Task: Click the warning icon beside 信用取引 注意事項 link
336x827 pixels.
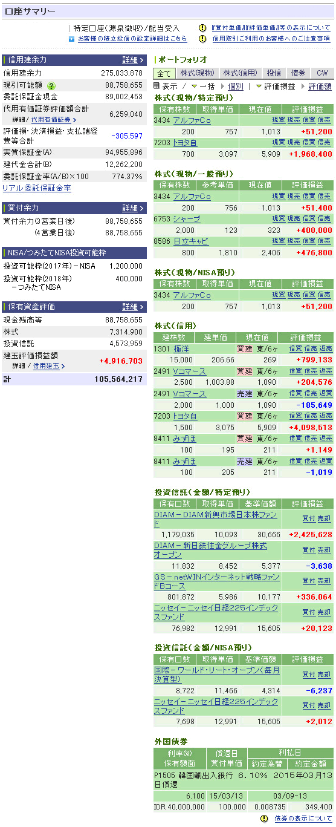Action: [x=203, y=38]
